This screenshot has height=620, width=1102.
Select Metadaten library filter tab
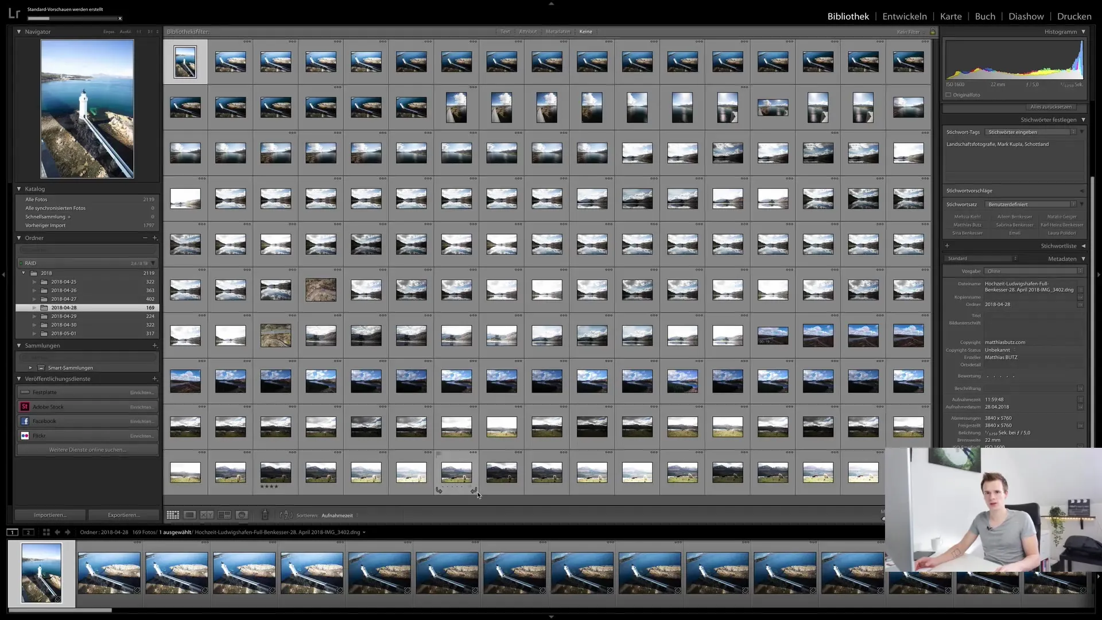coord(558,32)
